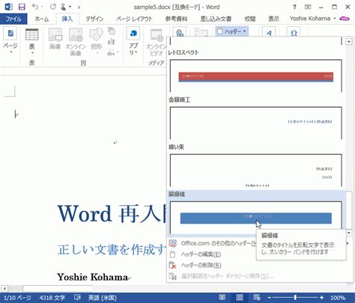
Task: Click the Undo arrow in title bar
Action: coord(35,7)
